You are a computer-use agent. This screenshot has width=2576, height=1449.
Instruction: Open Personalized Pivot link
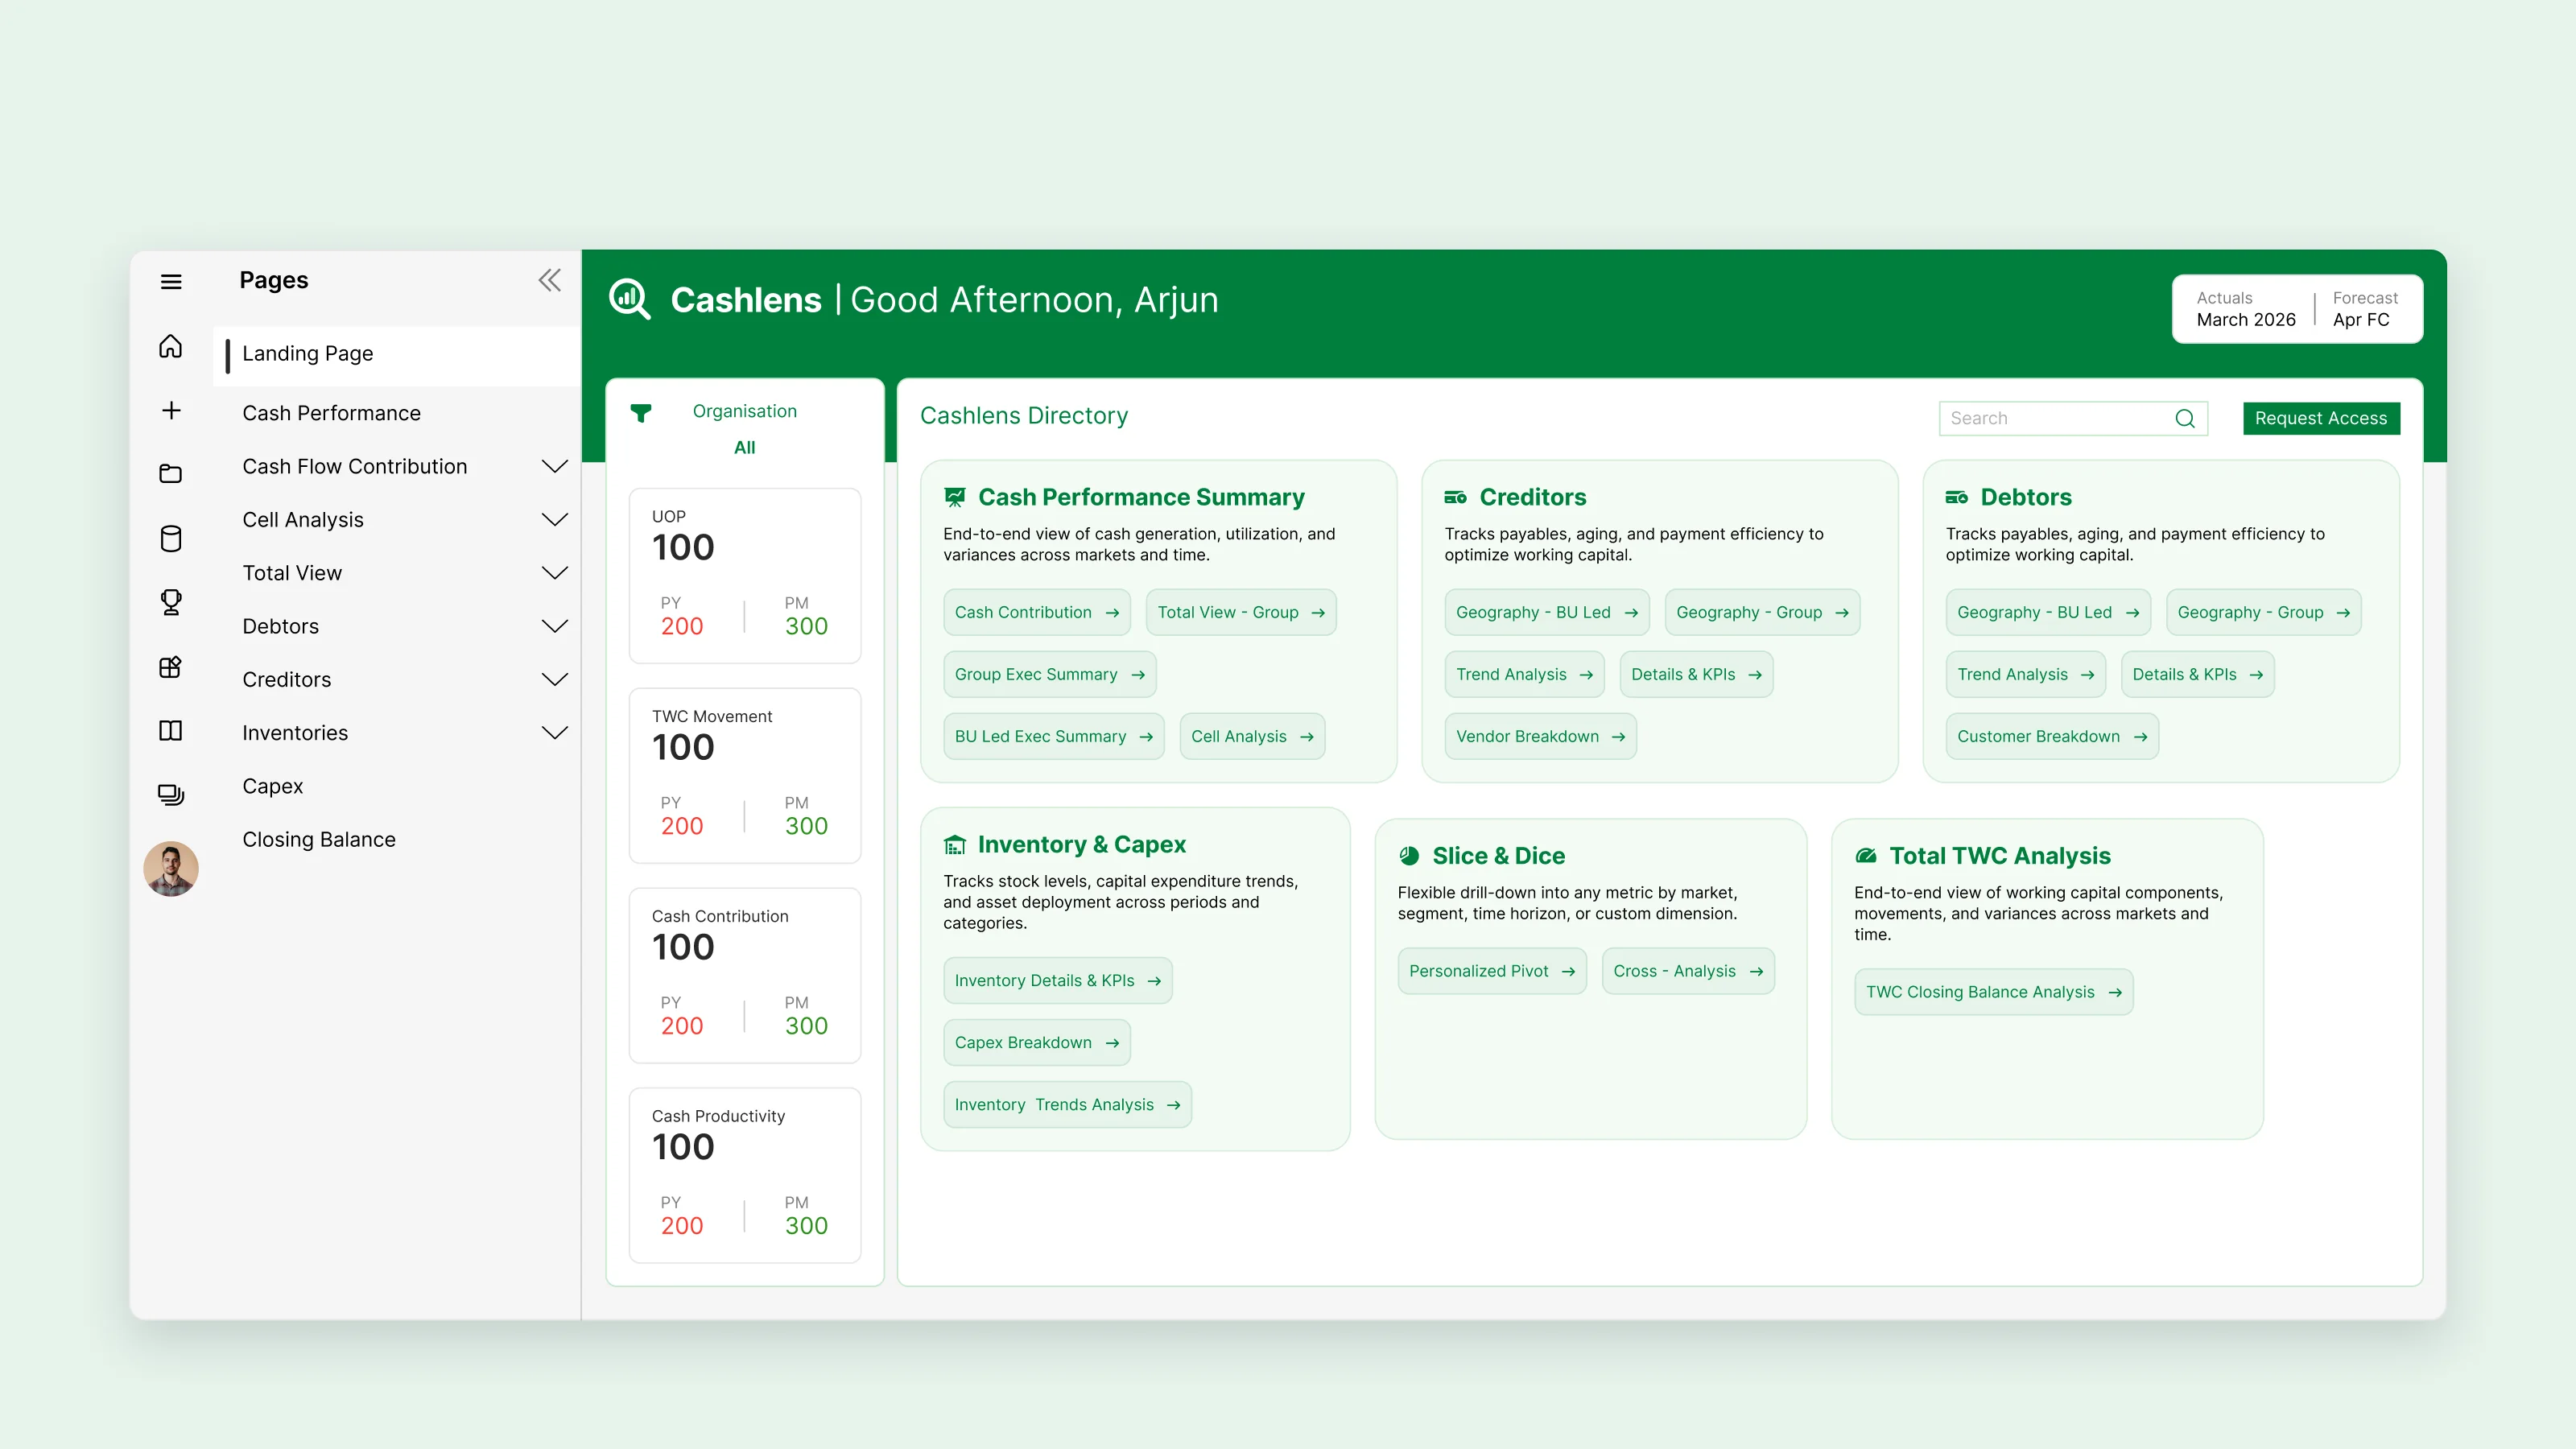(x=1492, y=971)
